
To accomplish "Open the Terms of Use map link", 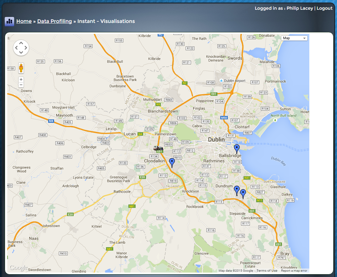I will (x=267, y=271).
